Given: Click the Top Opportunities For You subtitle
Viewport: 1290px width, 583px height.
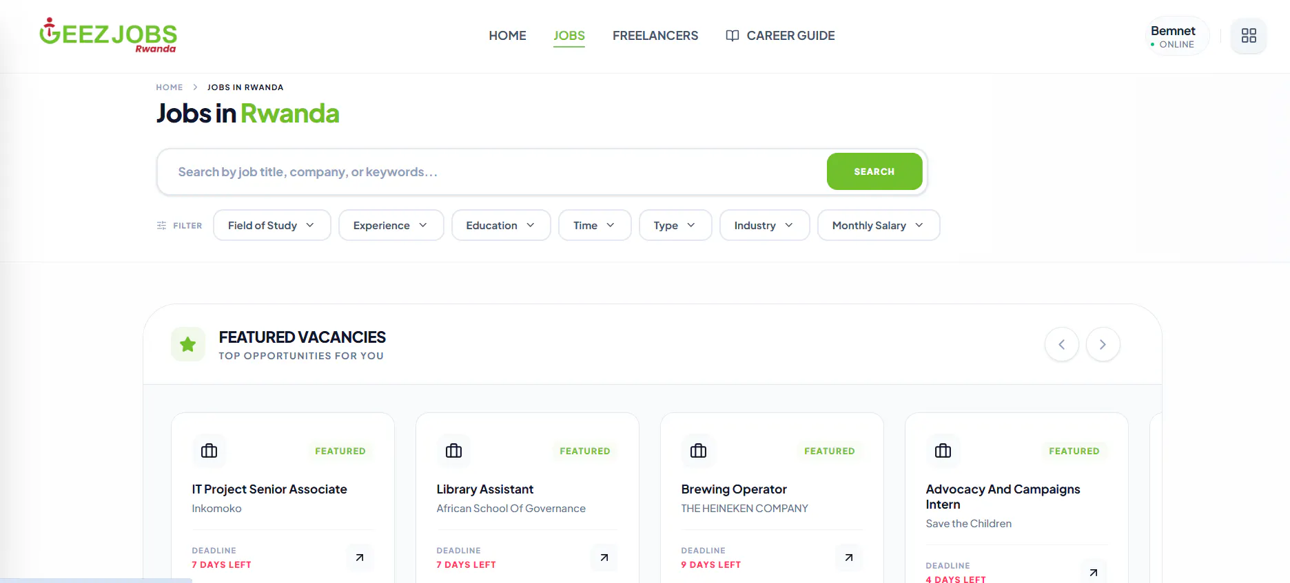Looking at the screenshot, I should [301, 356].
